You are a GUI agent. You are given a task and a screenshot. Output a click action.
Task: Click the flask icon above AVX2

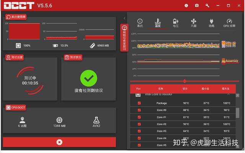click(x=96, y=120)
